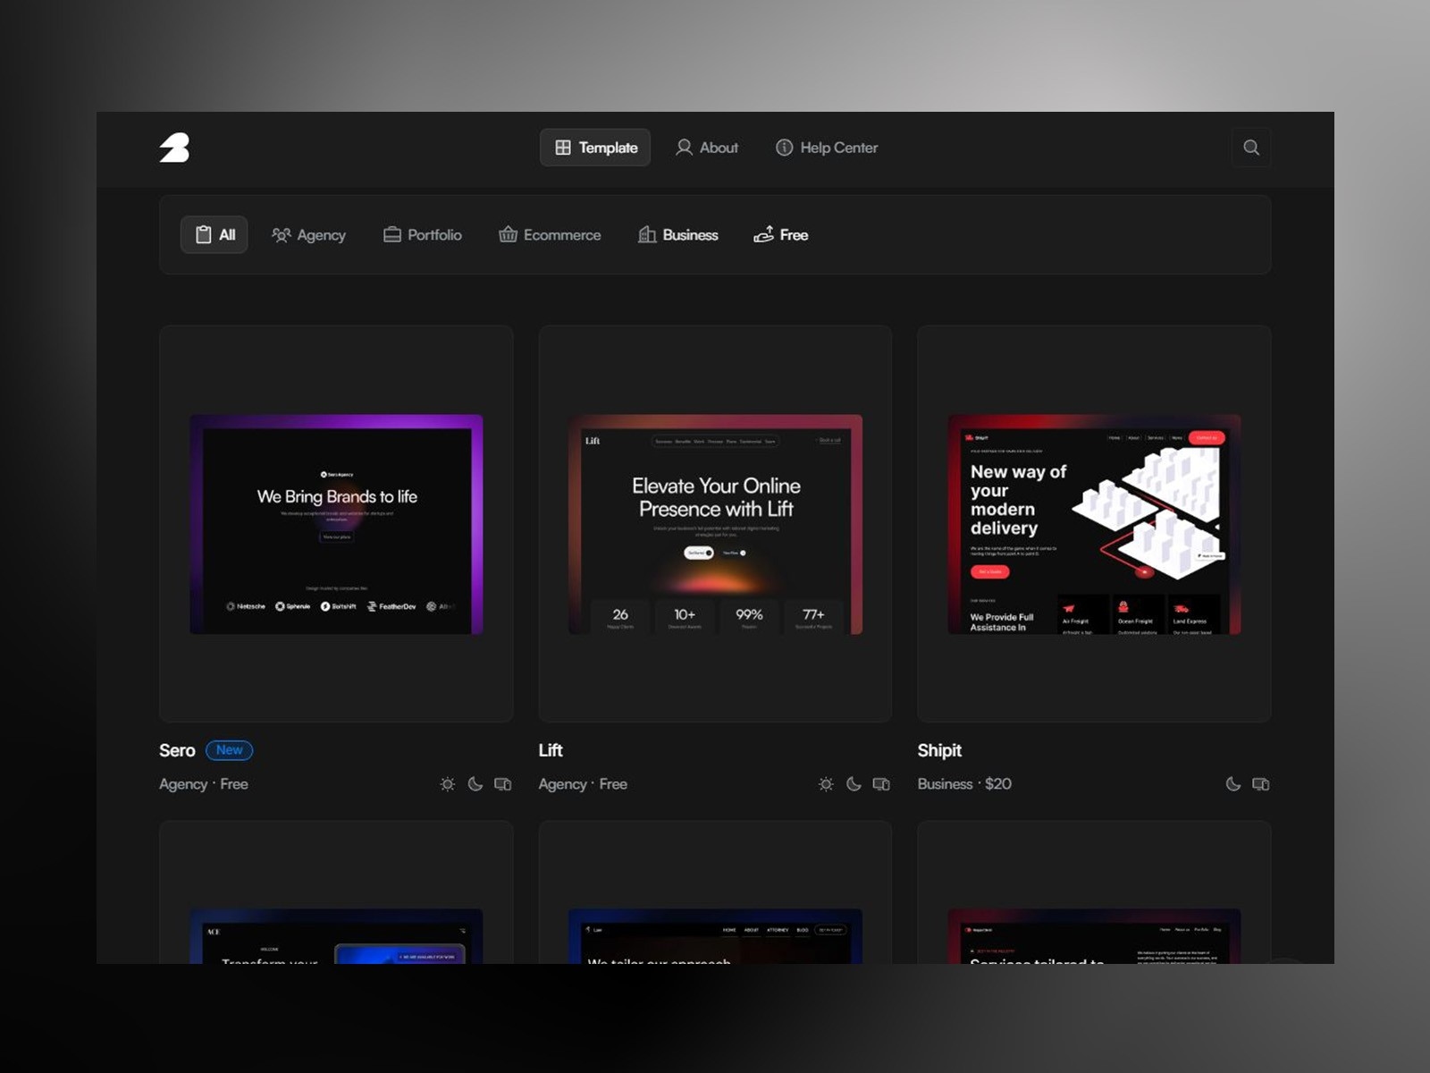Click the Ecommerce basket icon

pyautogui.click(x=507, y=234)
